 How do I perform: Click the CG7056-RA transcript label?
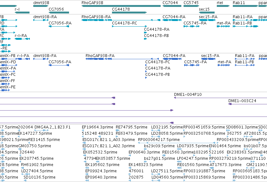(60, 23)
